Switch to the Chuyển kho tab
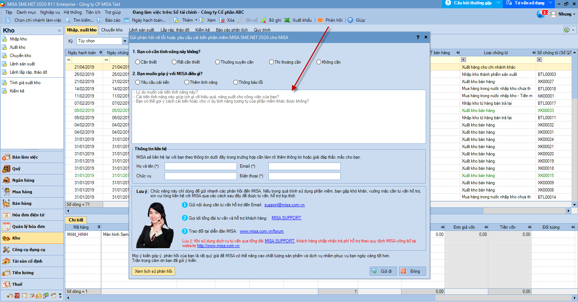 pos(112,30)
